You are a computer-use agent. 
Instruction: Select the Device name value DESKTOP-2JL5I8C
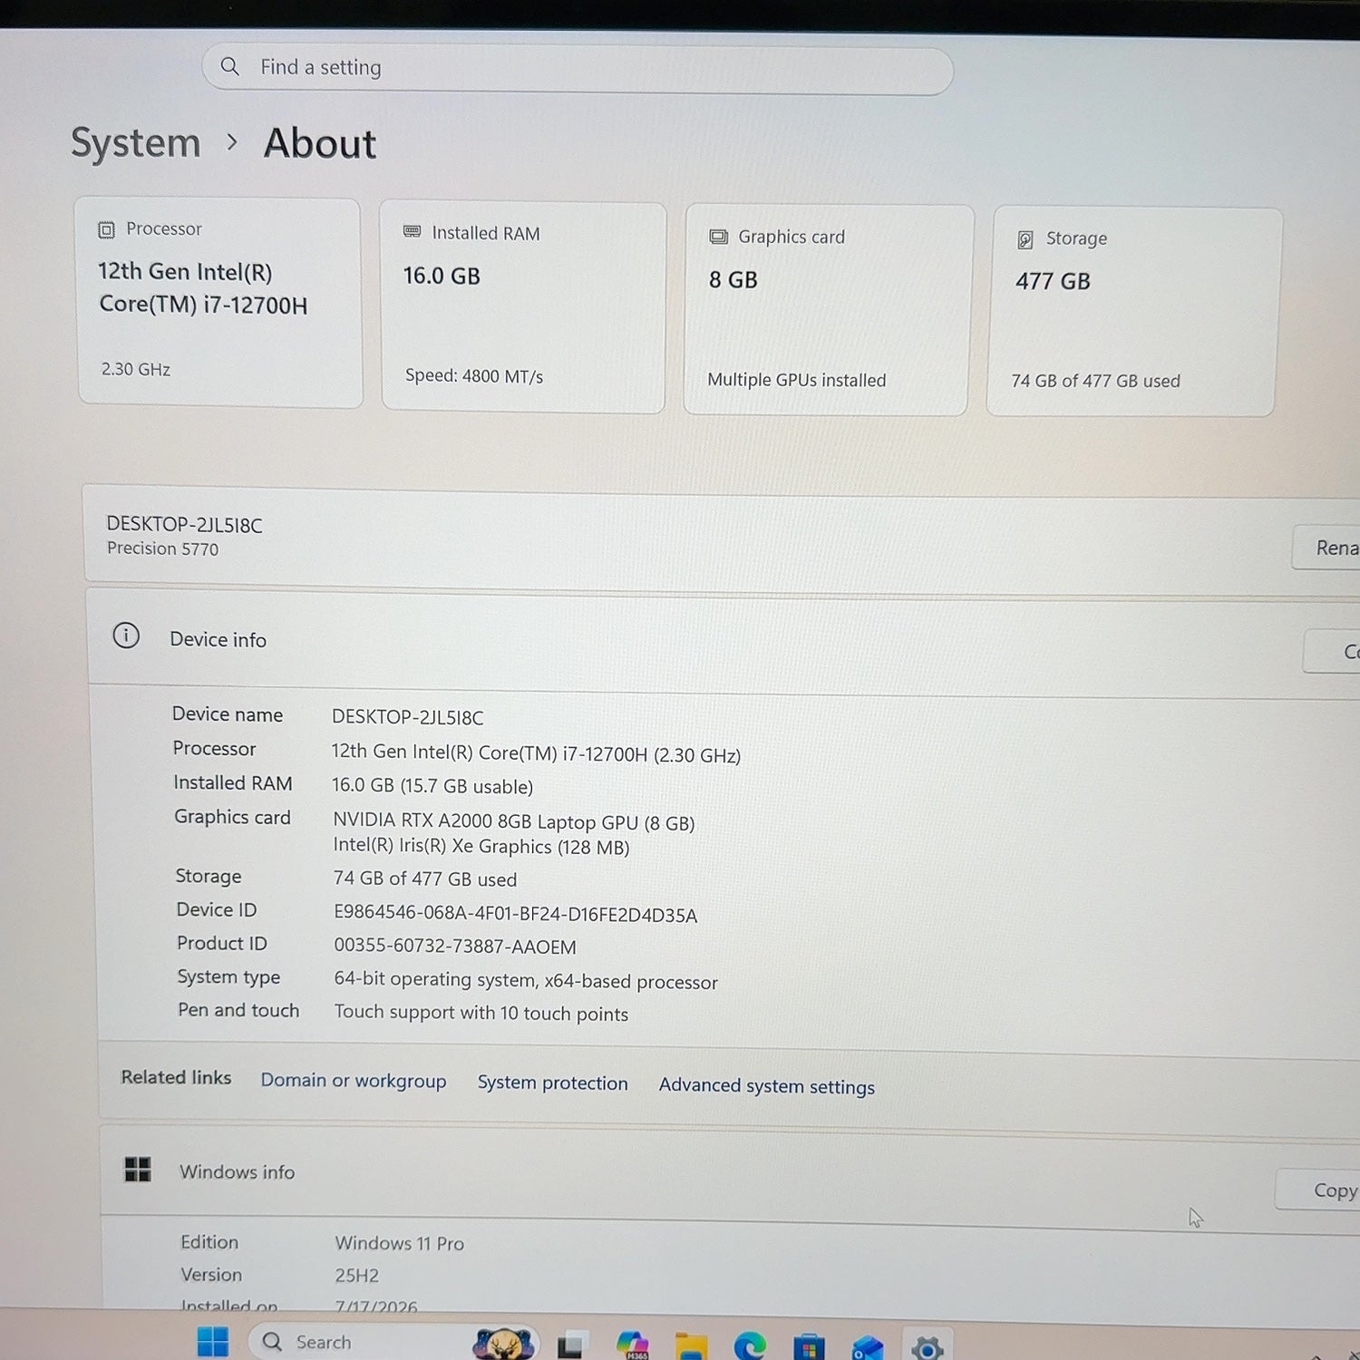(x=408, y=717)
